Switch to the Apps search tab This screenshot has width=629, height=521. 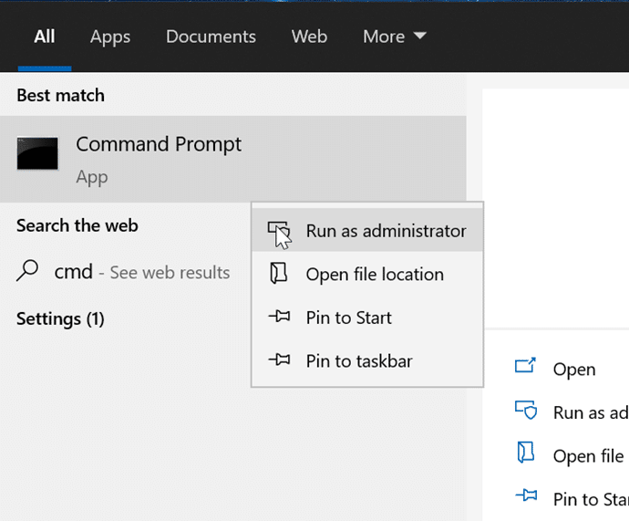pyautogui.click(x=110, y=37)
